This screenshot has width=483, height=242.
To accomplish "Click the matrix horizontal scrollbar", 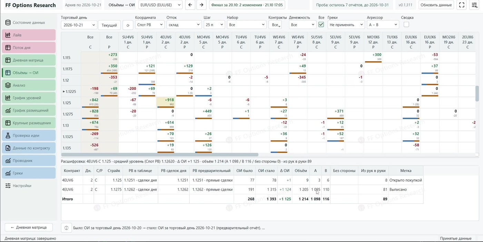I will click(160, 155).
